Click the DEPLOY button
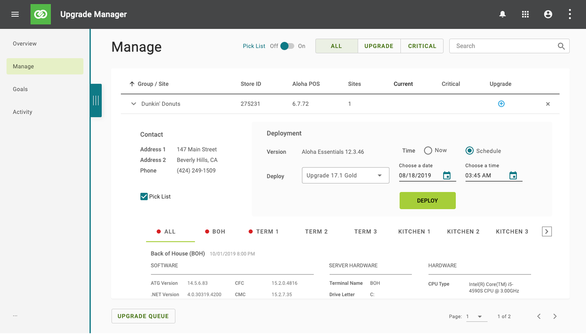 (427, 201)
